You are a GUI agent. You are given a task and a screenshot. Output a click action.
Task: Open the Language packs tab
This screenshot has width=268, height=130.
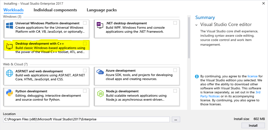point(102,10)
